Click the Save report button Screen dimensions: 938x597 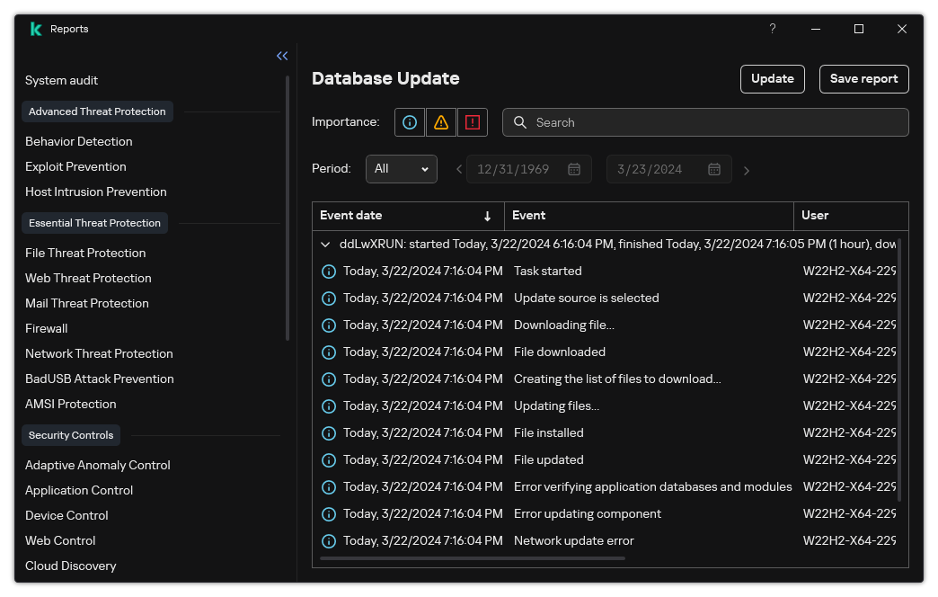coord(863,79)
